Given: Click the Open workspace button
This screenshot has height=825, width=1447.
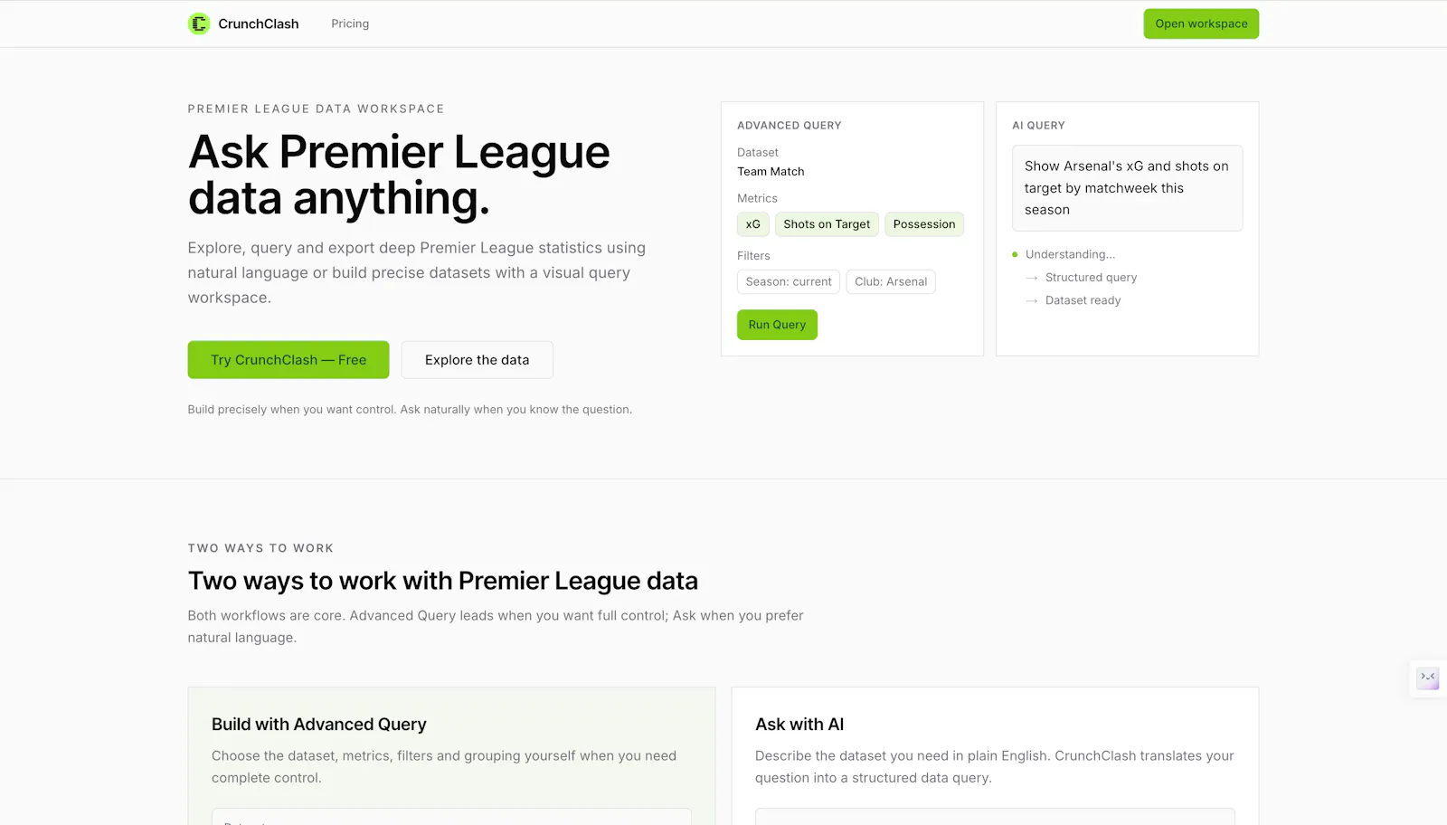Looking at the screenshot, I should [x=1201, y=24].
